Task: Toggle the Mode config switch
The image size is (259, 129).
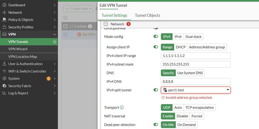Action: point(156,37)
